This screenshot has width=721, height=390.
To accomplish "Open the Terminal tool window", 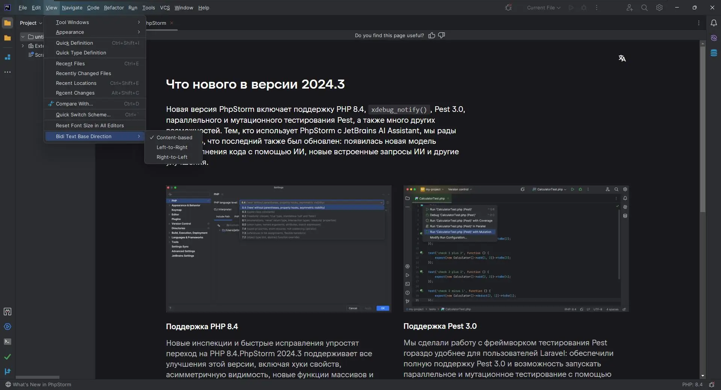I will click(x=8, y=342).
